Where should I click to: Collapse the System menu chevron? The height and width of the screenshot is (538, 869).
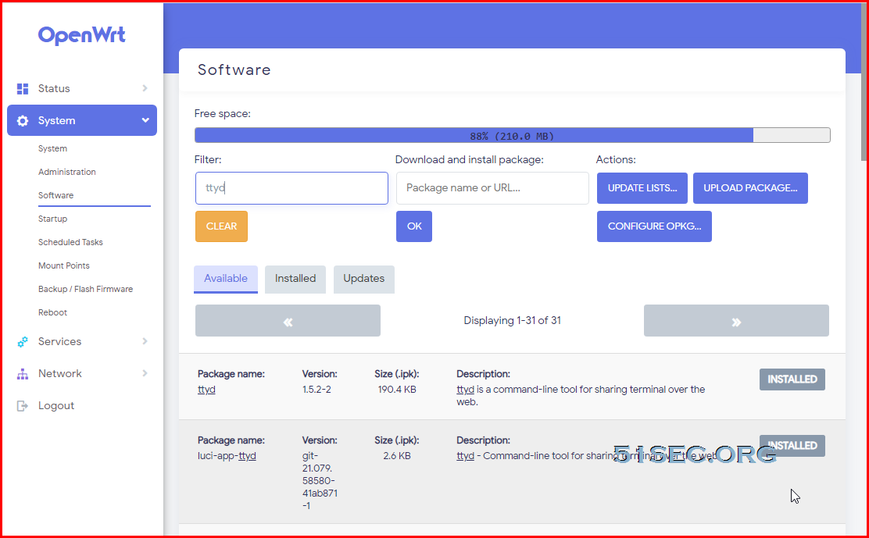pyautogui.click(x=145, y=120)
